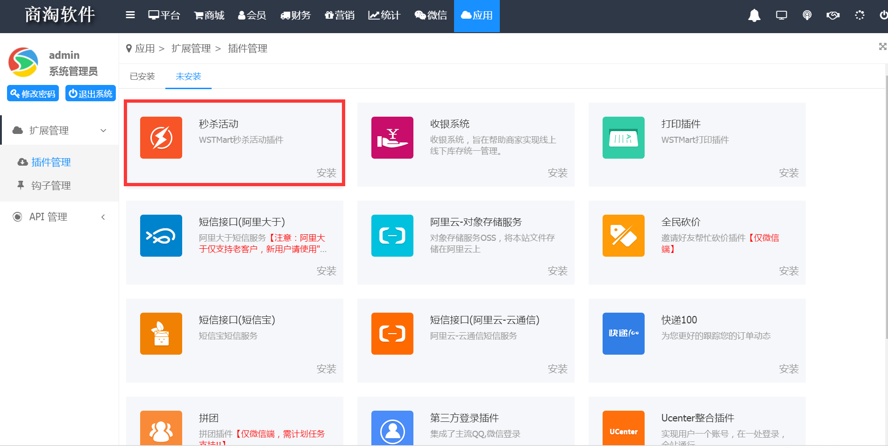Click the 第三方登录插件 title
This screenshot has width=888, height=448.
(464, 418)
